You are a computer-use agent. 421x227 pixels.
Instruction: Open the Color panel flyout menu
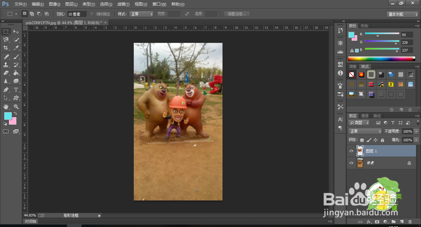coord(417,26)
